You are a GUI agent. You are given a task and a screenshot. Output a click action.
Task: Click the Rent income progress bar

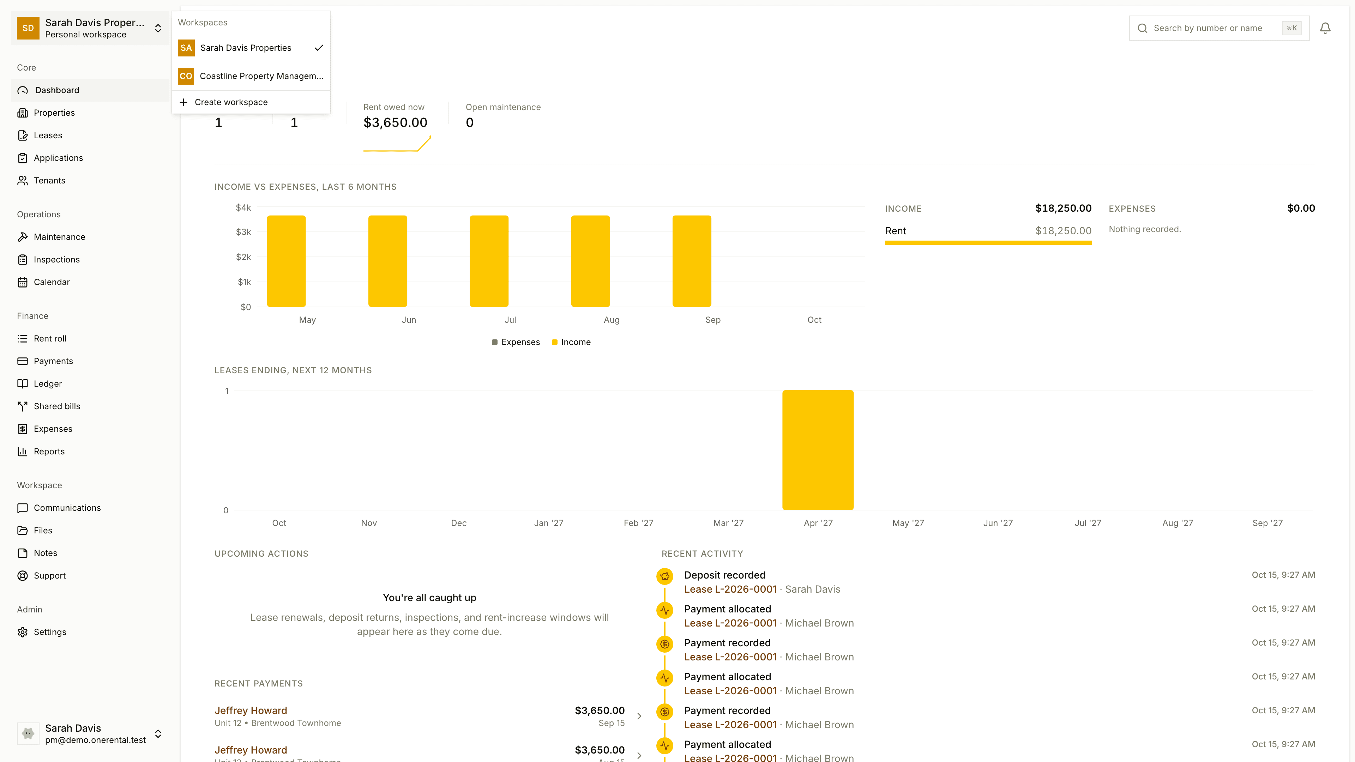988,243
